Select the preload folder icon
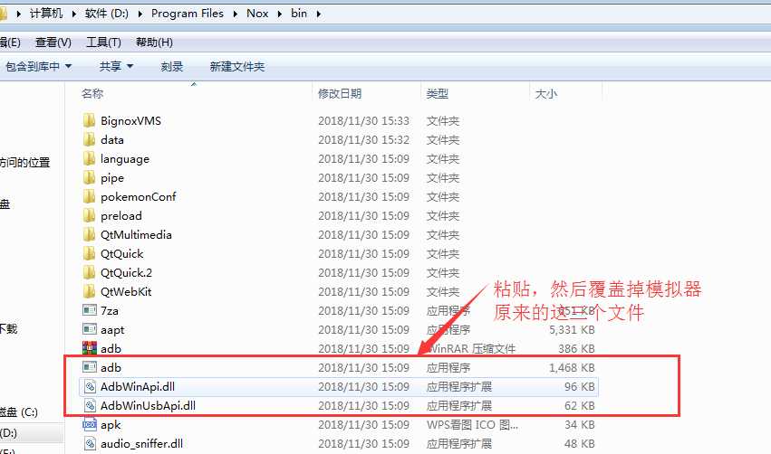The image size is (771, 454). click(89, 215)
